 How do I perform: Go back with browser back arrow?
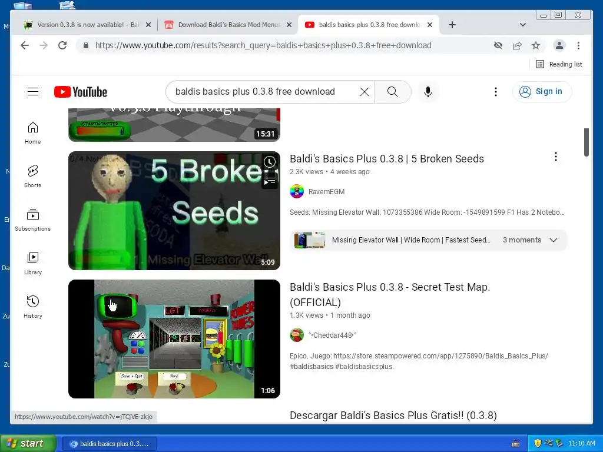click(x=25, y=45)
